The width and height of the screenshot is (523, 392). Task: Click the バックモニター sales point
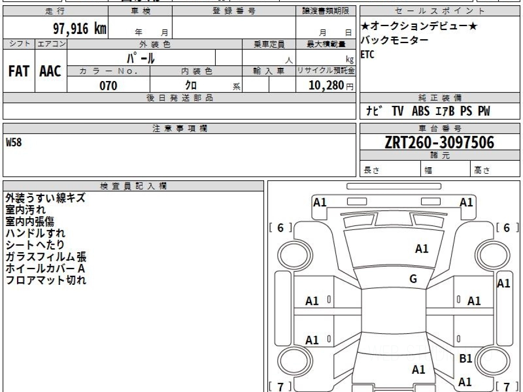coord(394,41)
